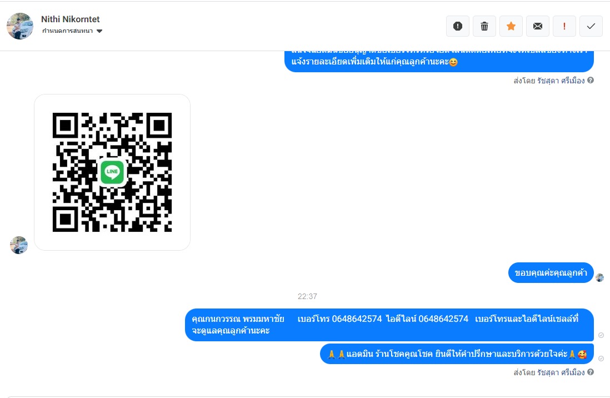Image resolution: width=610 pixels, height=398 pixels.
Task: Delete conversation with the trash icon
Action: [x=484, y=26]
